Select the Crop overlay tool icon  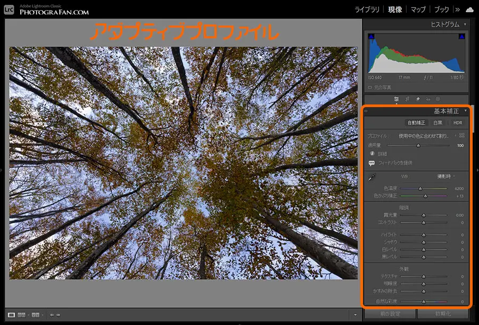click(x=407, y=99)
